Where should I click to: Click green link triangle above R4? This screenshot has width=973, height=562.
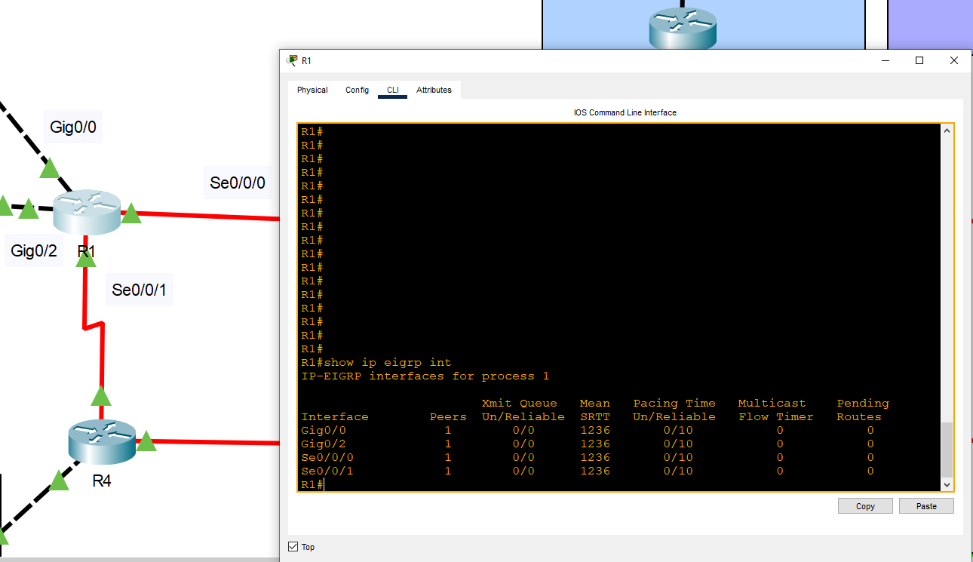tap(100, 396)
